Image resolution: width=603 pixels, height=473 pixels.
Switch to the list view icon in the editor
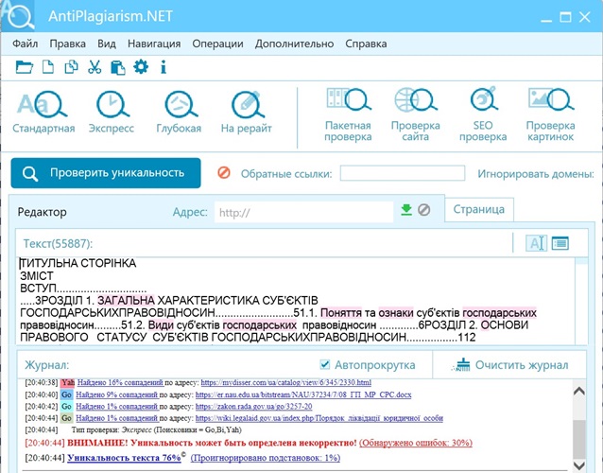click(560, 243)
